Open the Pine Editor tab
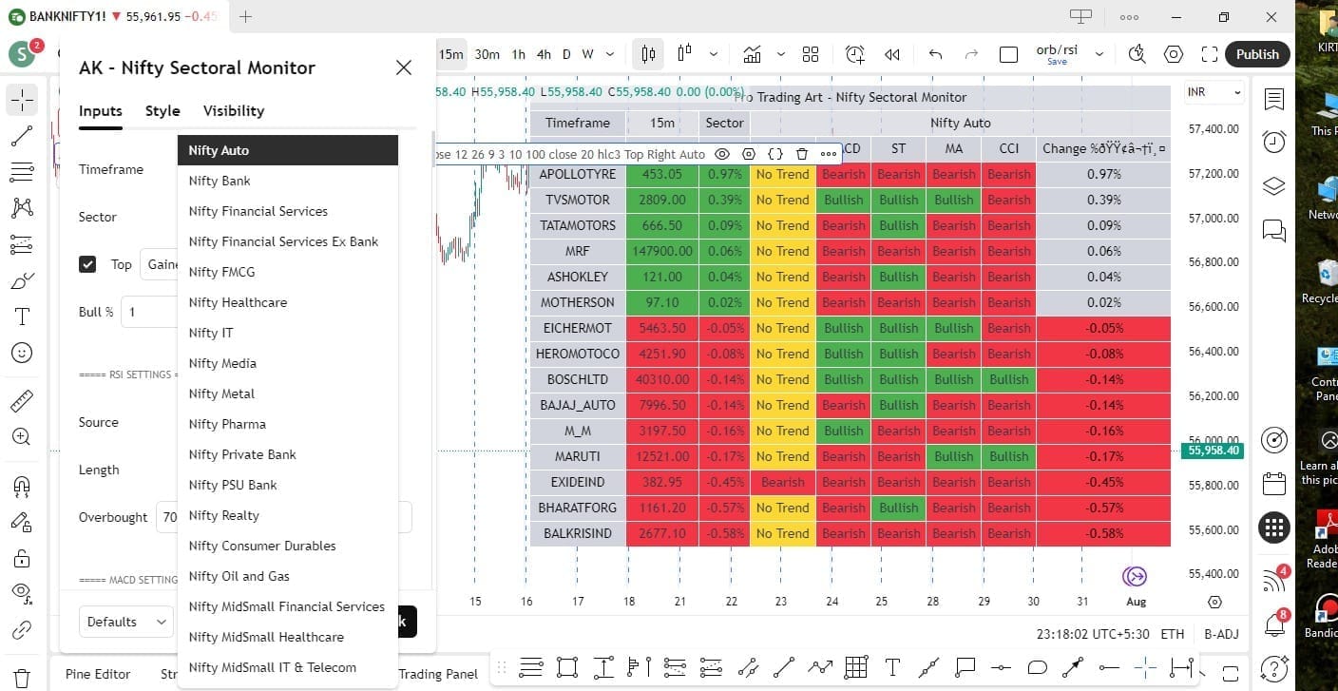This screenshot has height=691, width=1338. click(98, 674)
